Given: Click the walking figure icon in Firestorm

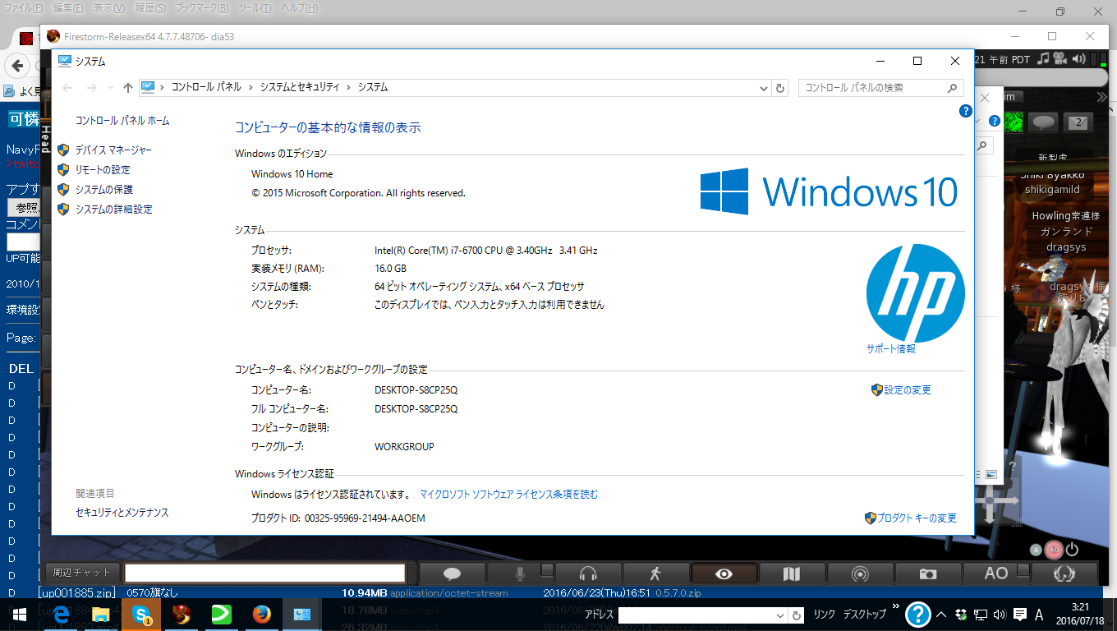Looking at the screenshot, I should pyautogui.click(x=655, y=573).
